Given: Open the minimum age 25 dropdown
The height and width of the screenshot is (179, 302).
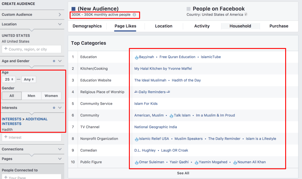Looking at the screenshot, I should point(9,79).
